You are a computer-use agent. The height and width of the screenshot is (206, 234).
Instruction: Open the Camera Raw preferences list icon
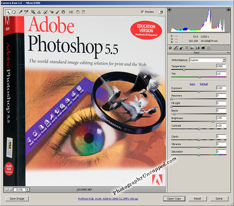(71, 12)
